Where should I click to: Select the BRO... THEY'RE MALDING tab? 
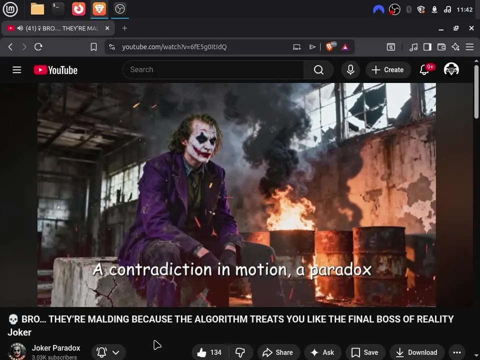coord(58,28)
